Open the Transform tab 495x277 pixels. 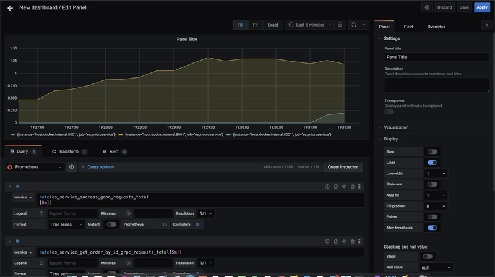point(69,151)
